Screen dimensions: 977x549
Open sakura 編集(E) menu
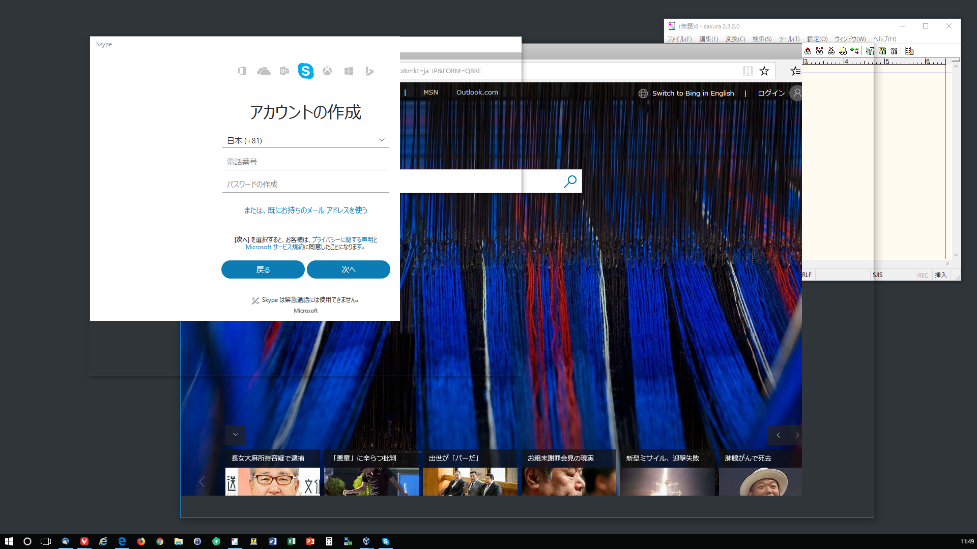(708, 39)
